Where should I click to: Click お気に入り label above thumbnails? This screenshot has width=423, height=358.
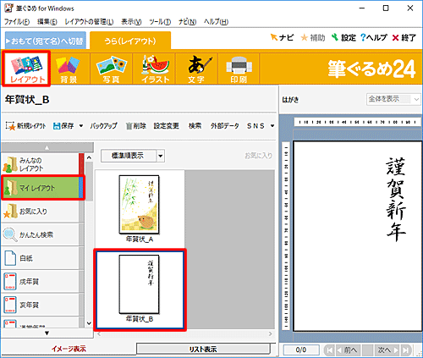pyautogui.click(x=258, y=156)
